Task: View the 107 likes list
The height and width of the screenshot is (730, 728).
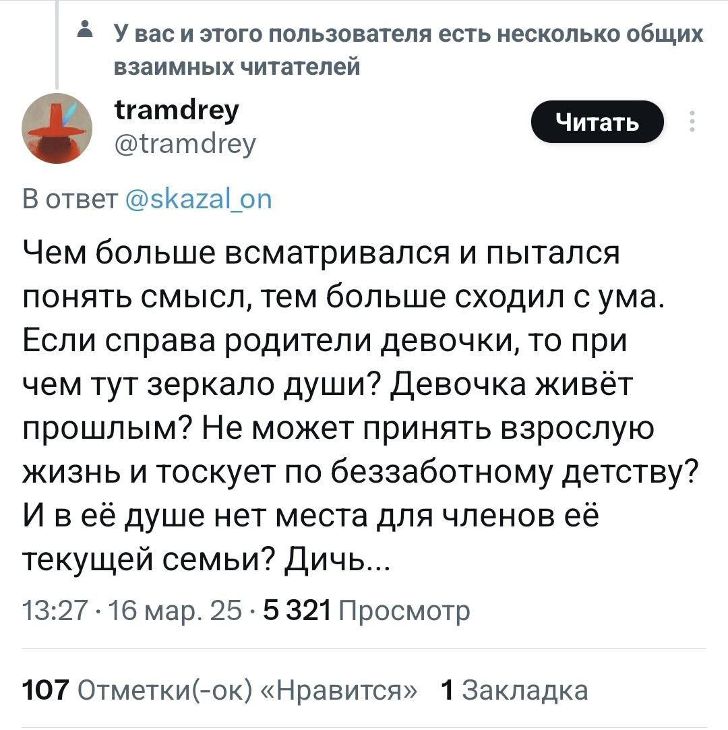Action: pyautogui.click(x=220, y=690)
